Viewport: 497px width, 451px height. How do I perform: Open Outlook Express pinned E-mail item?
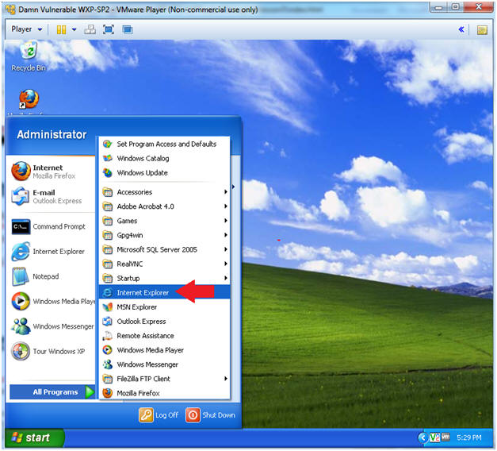point(51,196)
